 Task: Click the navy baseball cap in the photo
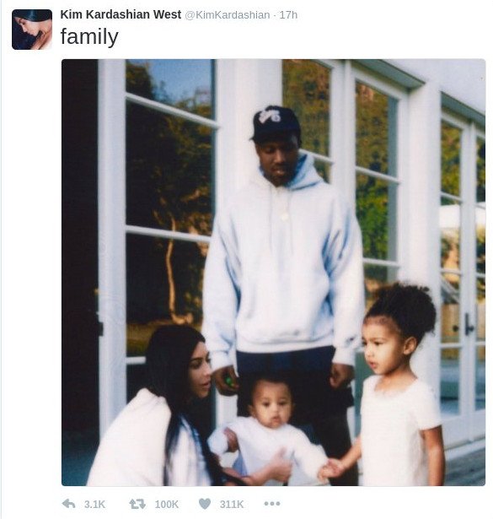[x=276, y=123]
